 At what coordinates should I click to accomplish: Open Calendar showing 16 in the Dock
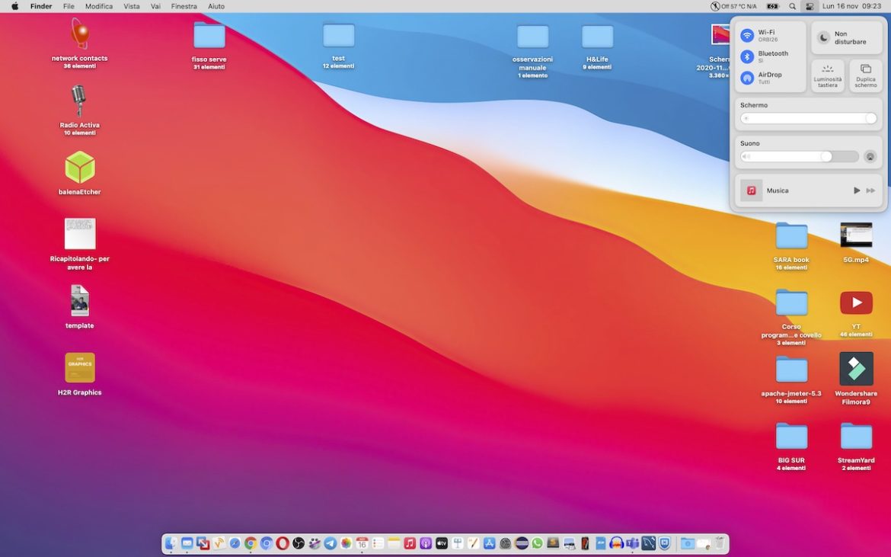pos(362,543)
